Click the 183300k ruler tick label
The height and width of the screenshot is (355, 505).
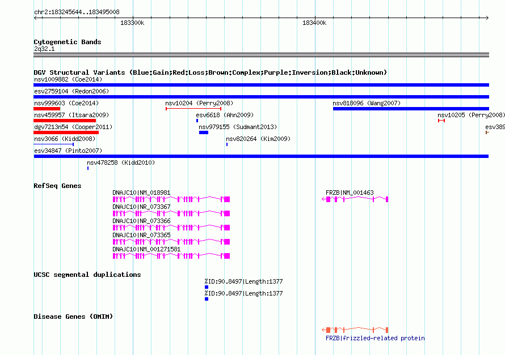coord(132,23)
